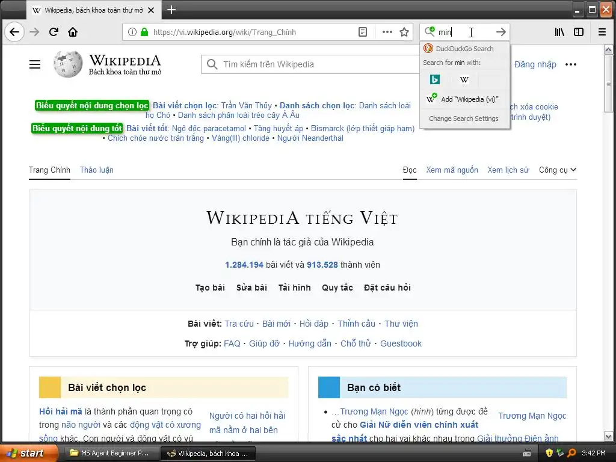Show site information icon in address bar
The width and height of the screenshot is (616, 462).
pyautogui.click(x=132, y=32)
